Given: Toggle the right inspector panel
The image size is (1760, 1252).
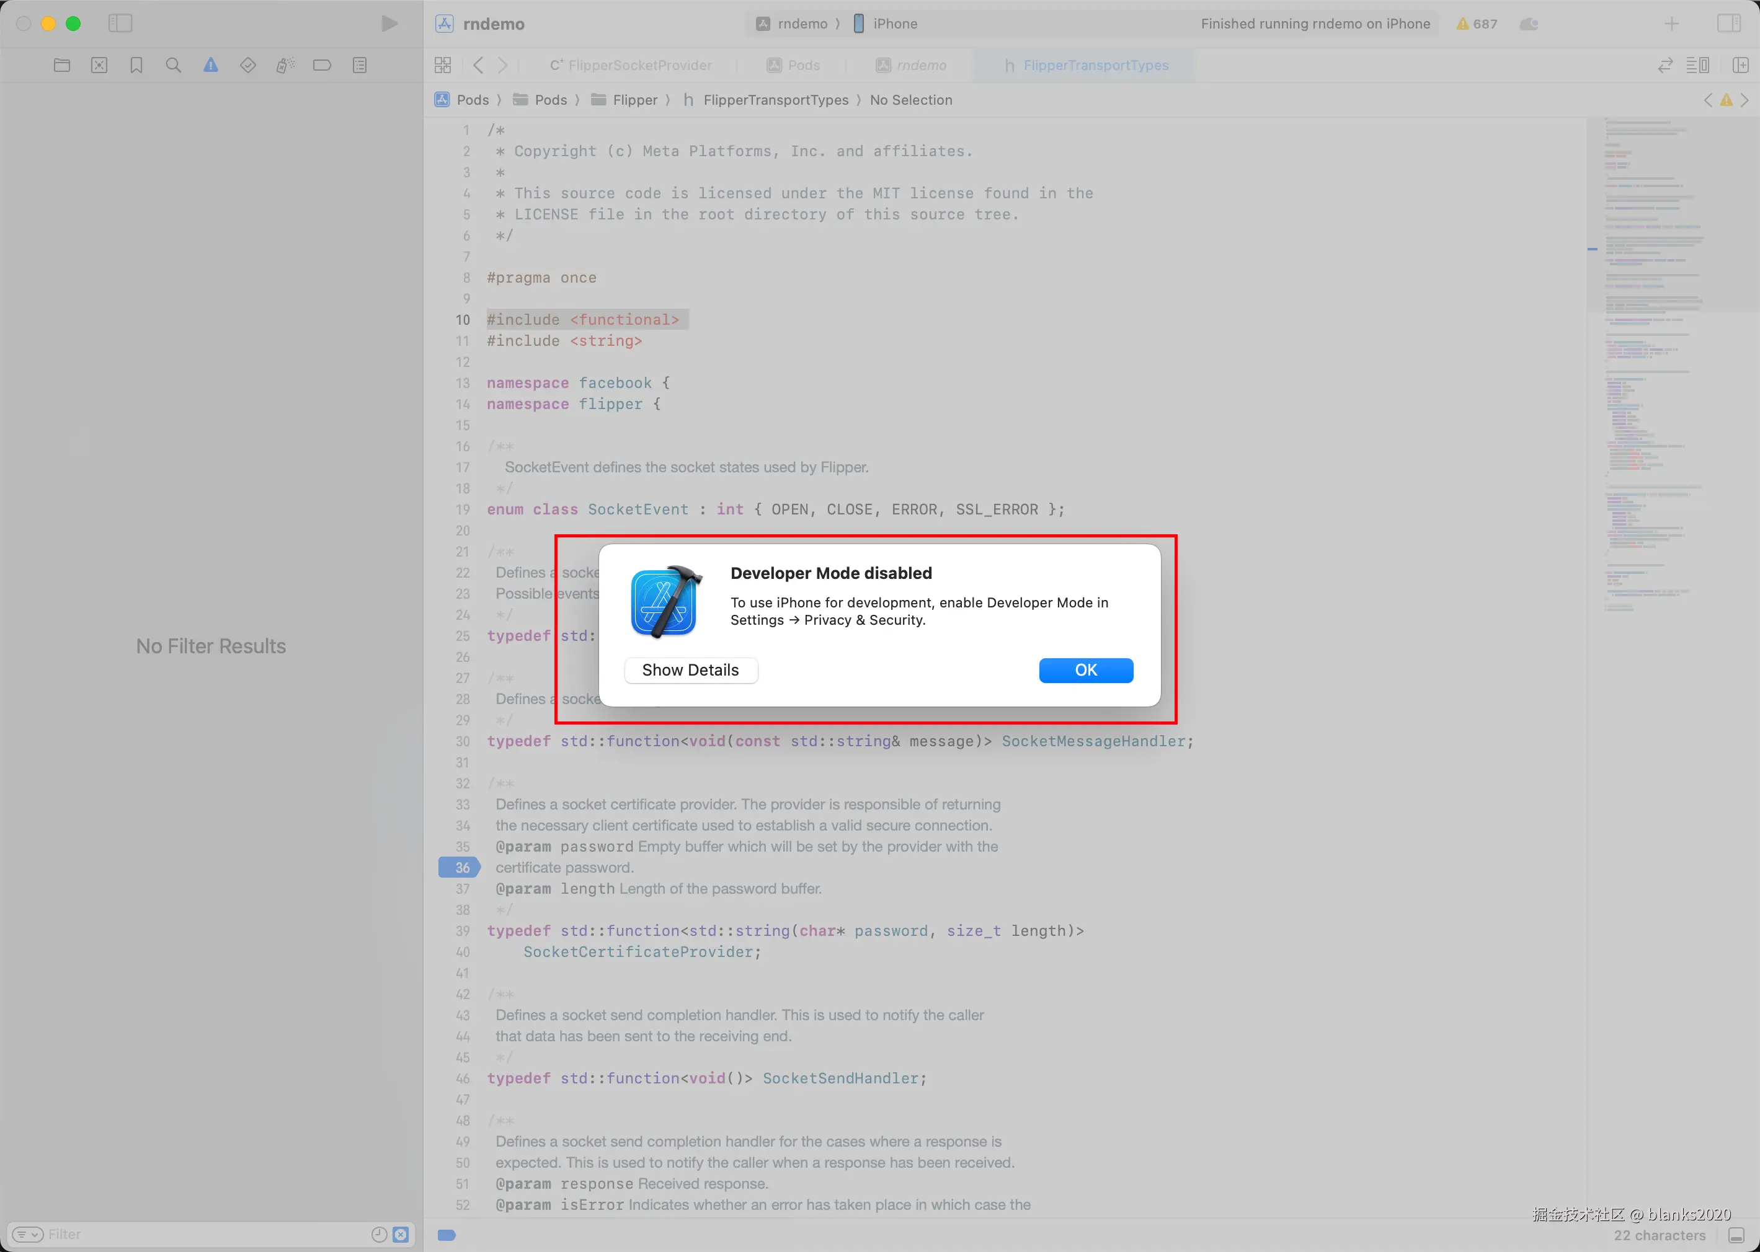Looking at the screenshot, I should click(x=1728, y=23).
